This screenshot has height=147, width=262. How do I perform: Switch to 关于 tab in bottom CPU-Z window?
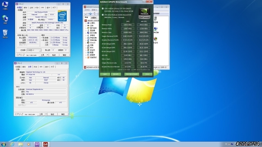53,67
